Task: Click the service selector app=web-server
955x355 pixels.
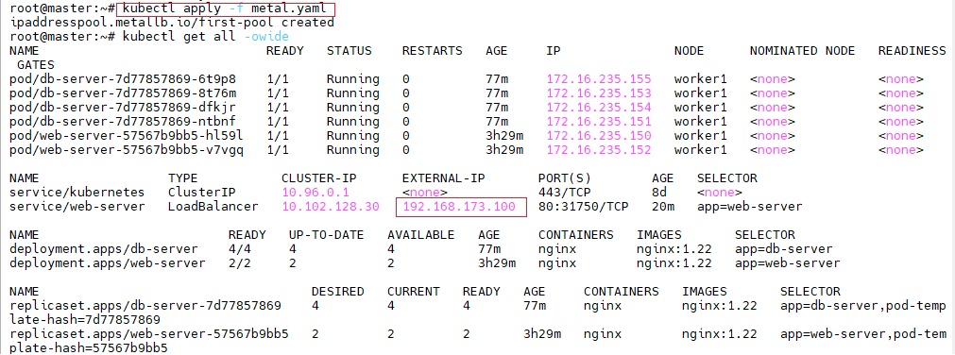Action: tap(750, 207)
